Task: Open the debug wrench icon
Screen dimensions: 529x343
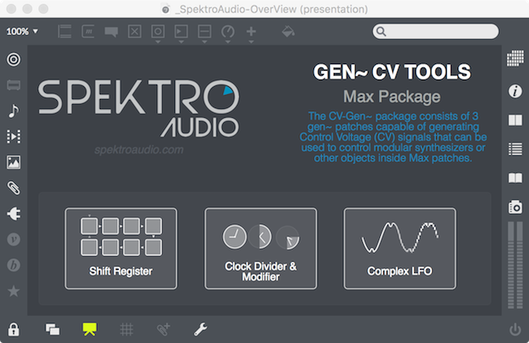Action: pyautogui.click(x=200, y=329)
